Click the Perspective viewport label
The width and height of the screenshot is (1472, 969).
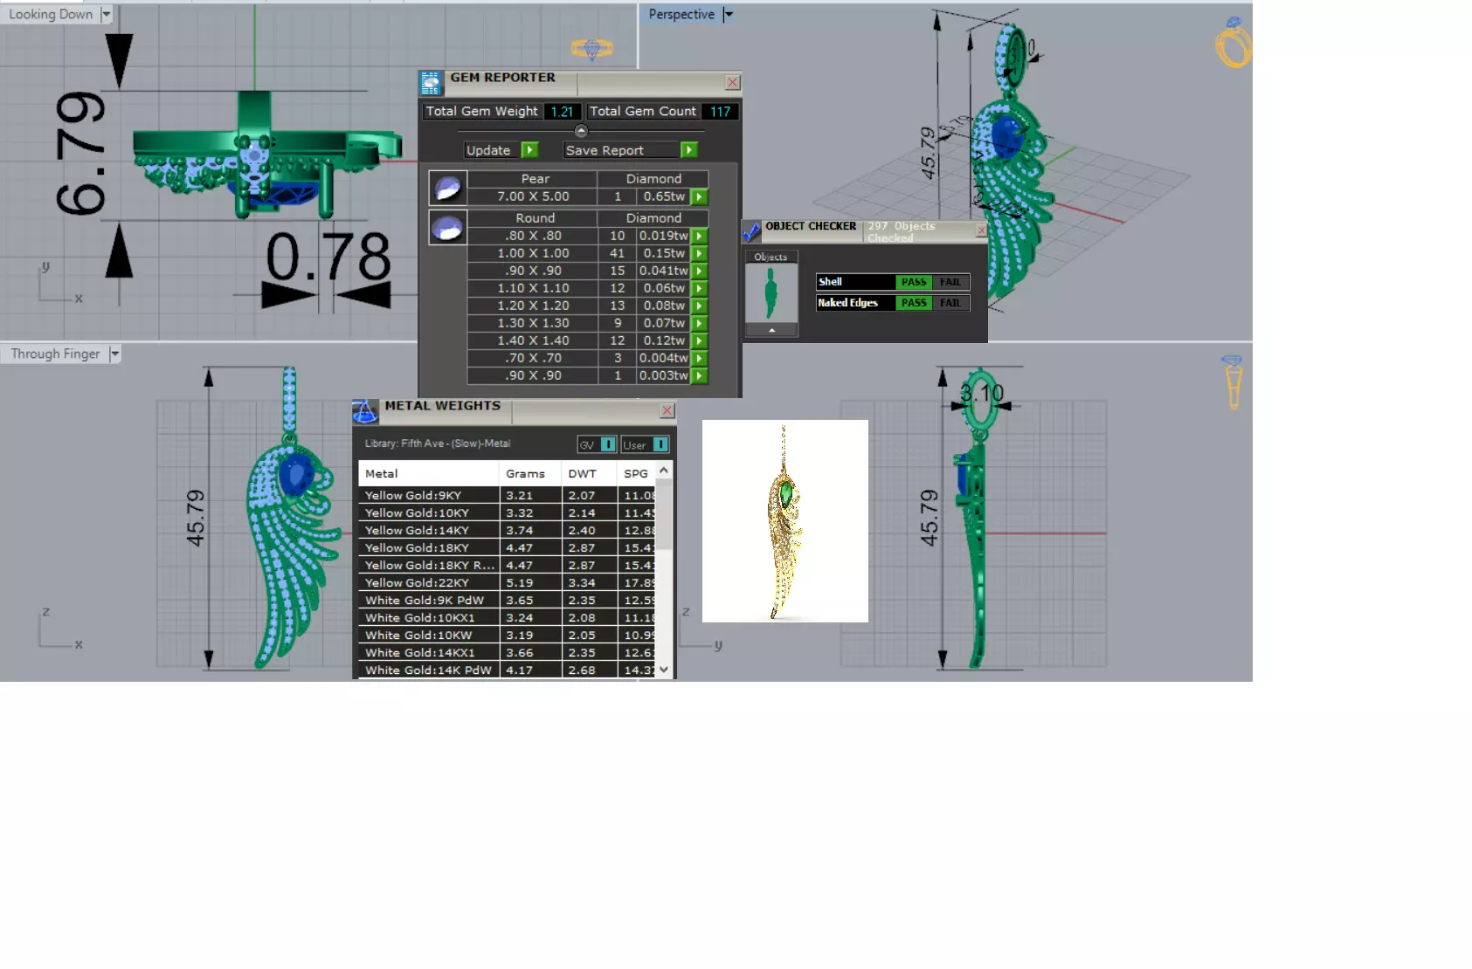coord(681,14)
